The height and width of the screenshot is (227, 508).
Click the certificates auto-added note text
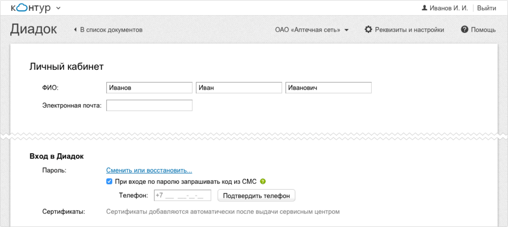pyautogui.click(x=223, y=212)
